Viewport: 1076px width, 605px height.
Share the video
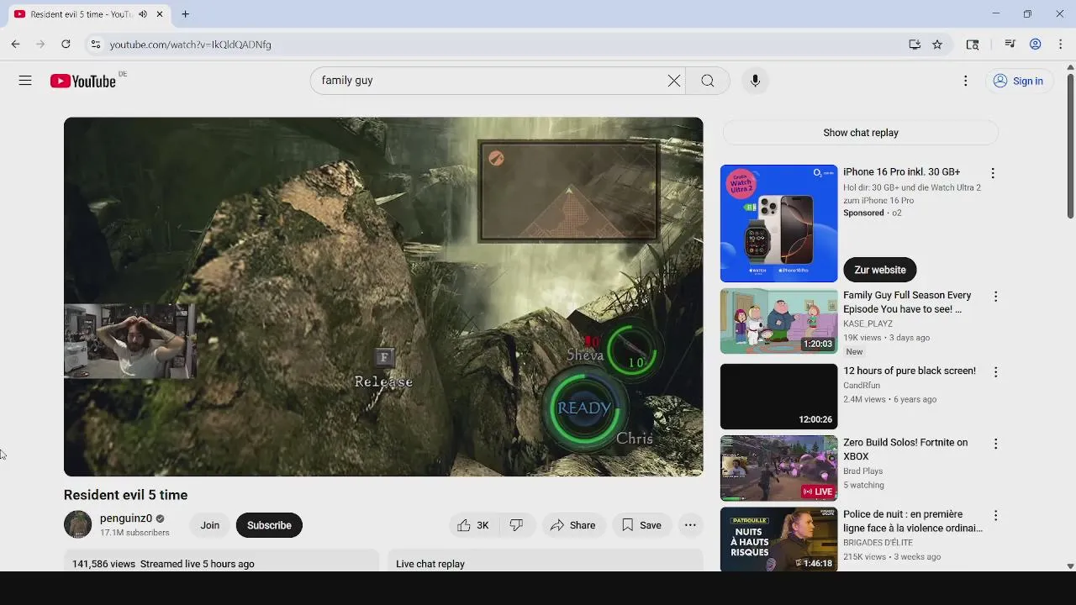coord(572,525)
